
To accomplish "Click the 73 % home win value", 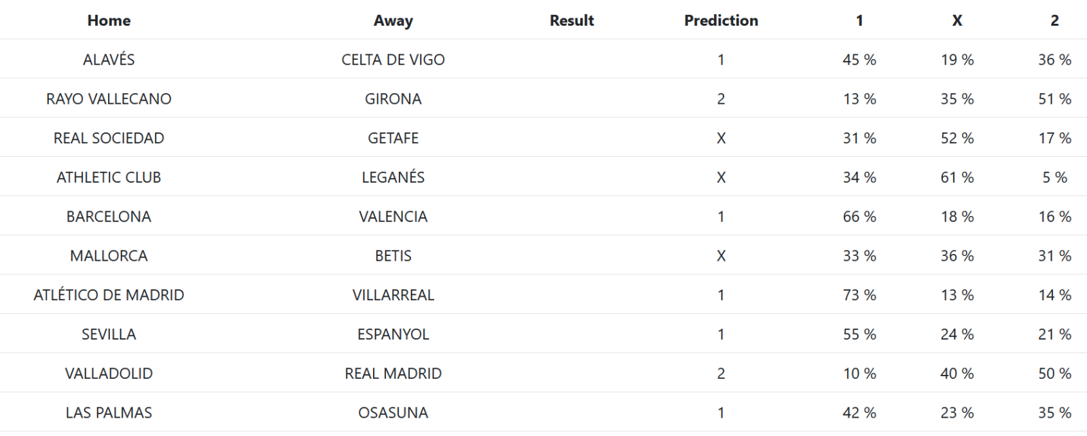I will [859, 295].
